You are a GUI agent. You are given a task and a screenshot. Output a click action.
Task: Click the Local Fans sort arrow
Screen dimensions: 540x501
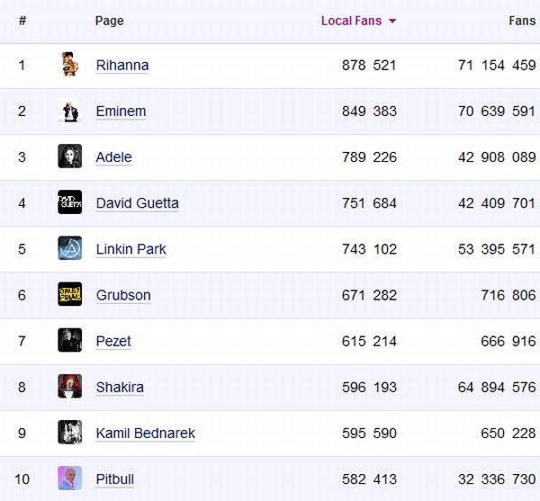tap(392, 21)
